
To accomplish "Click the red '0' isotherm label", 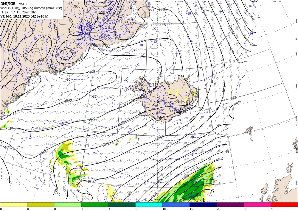I will click(x=214, y=182).
